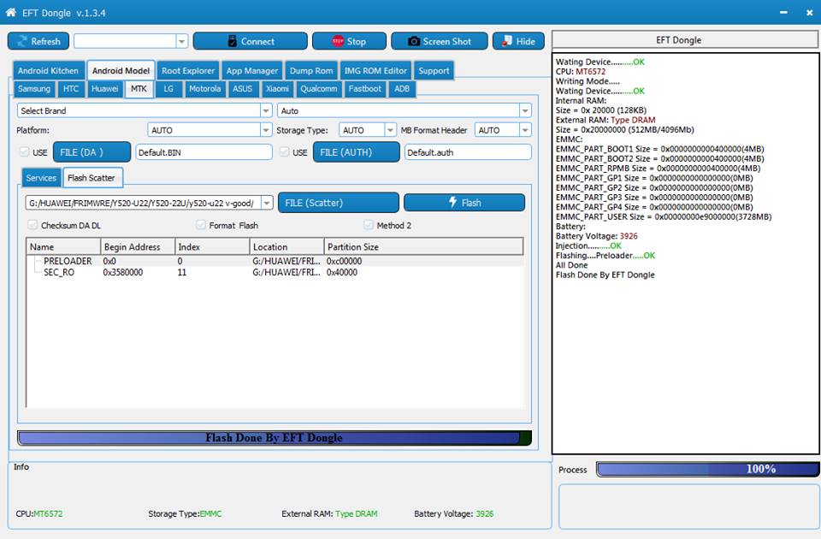Select the Android Model tab
The width and height of the screenshot is (821, 539).
tap(121, 71)
